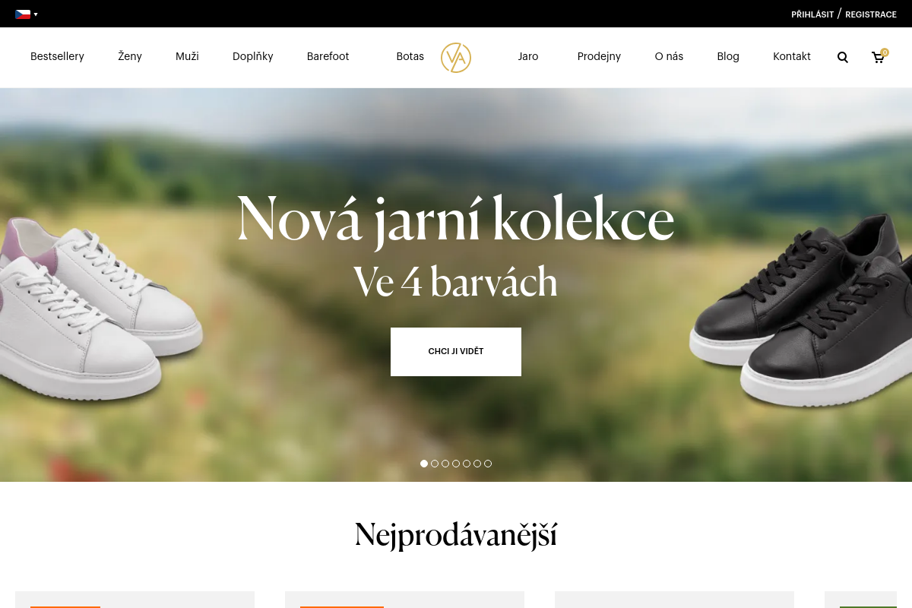Viewport: 912px width, 608px height.
Task: Open the shopping cart icon
Action: click(x=879, y=57)
